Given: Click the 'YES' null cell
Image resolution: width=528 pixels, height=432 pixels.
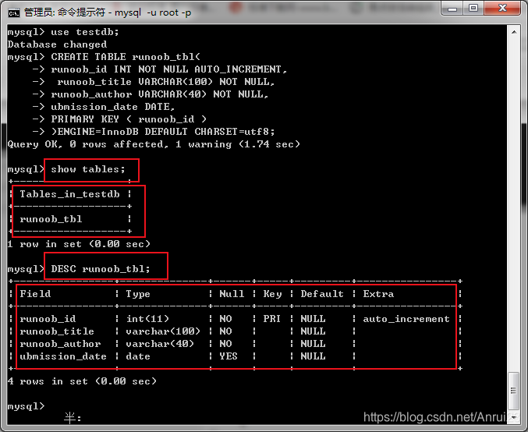Looking at the screenshot, I should 229,356.
